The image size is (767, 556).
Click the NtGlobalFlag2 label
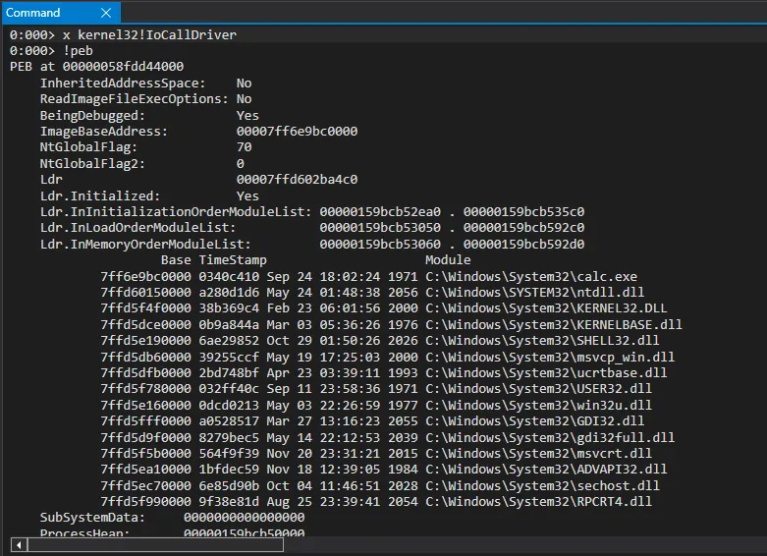coord(92,163)
